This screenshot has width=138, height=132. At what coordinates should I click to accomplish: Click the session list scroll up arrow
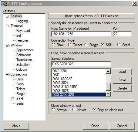click(108, 71)
